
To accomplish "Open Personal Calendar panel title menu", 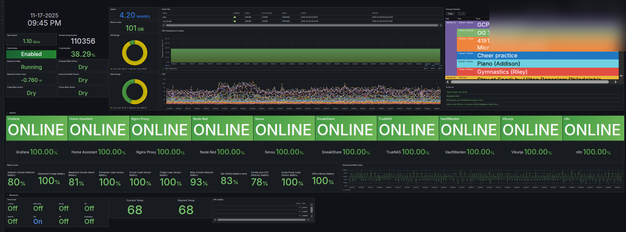I will 453,9.
